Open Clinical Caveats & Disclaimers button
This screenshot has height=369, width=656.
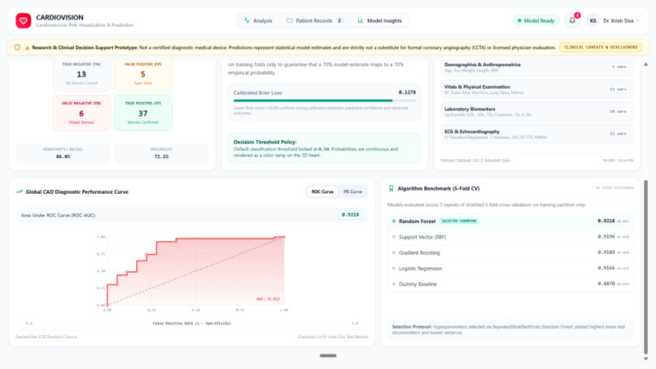[x=601, y=47]
